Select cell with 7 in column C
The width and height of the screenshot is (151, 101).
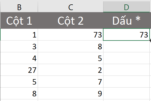point(71,82)
